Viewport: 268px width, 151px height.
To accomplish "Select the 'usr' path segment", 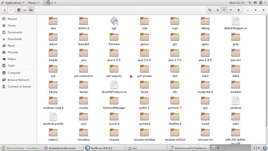I will click(25, 10).
